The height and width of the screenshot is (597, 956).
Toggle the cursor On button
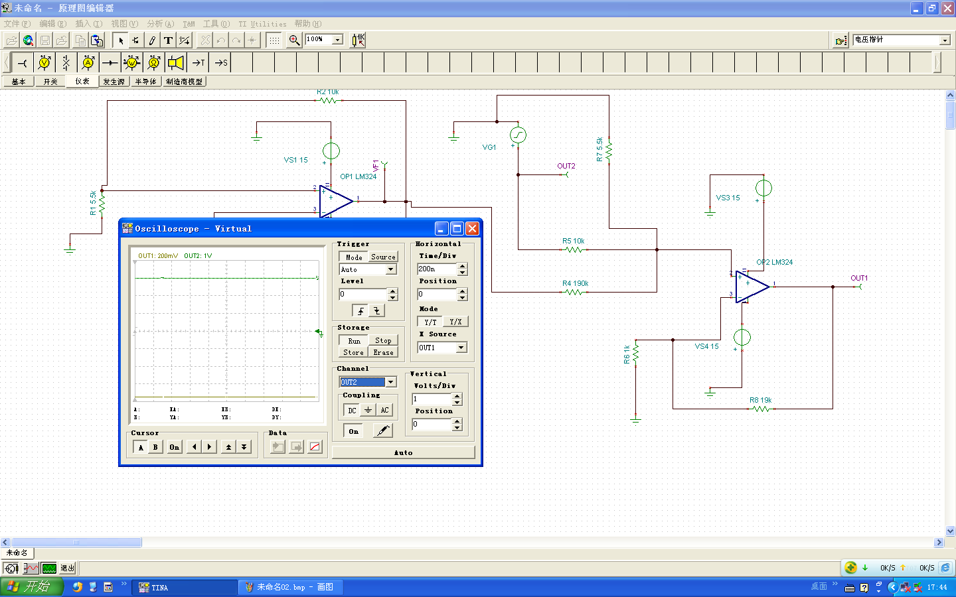[174, 447]
